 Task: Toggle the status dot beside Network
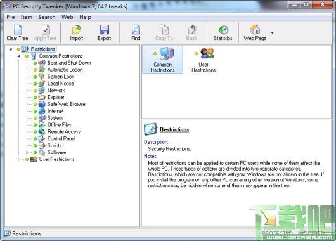(x=35, y=91)
